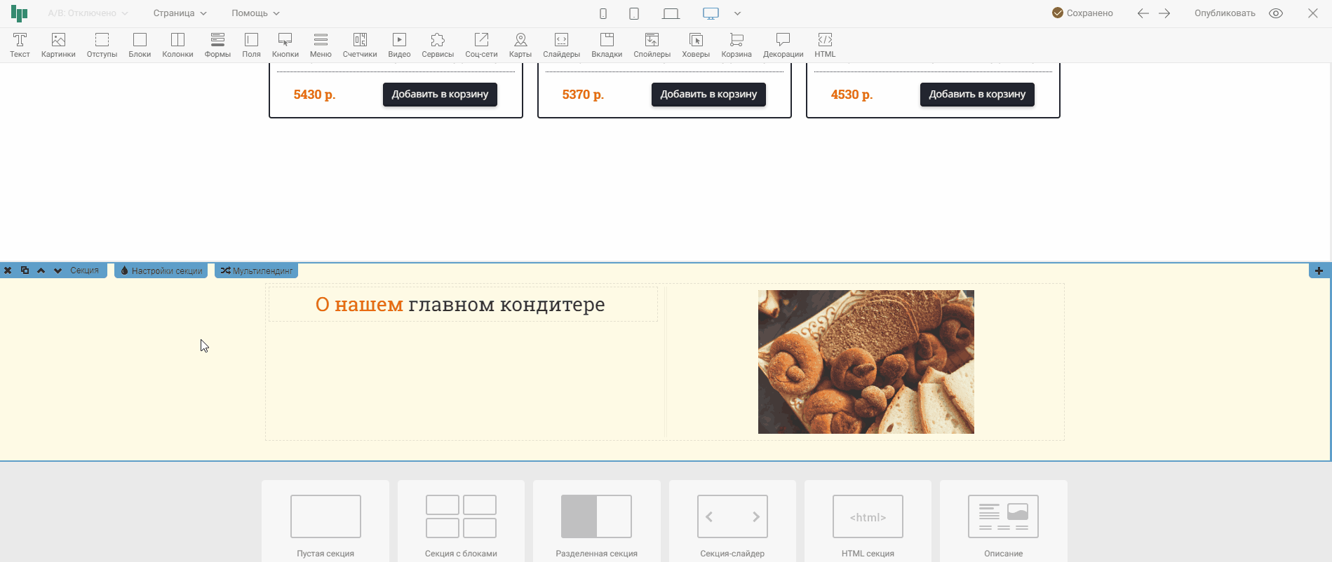
Task: Select the Корзина cart tool
Action: [x=736, y=45]
